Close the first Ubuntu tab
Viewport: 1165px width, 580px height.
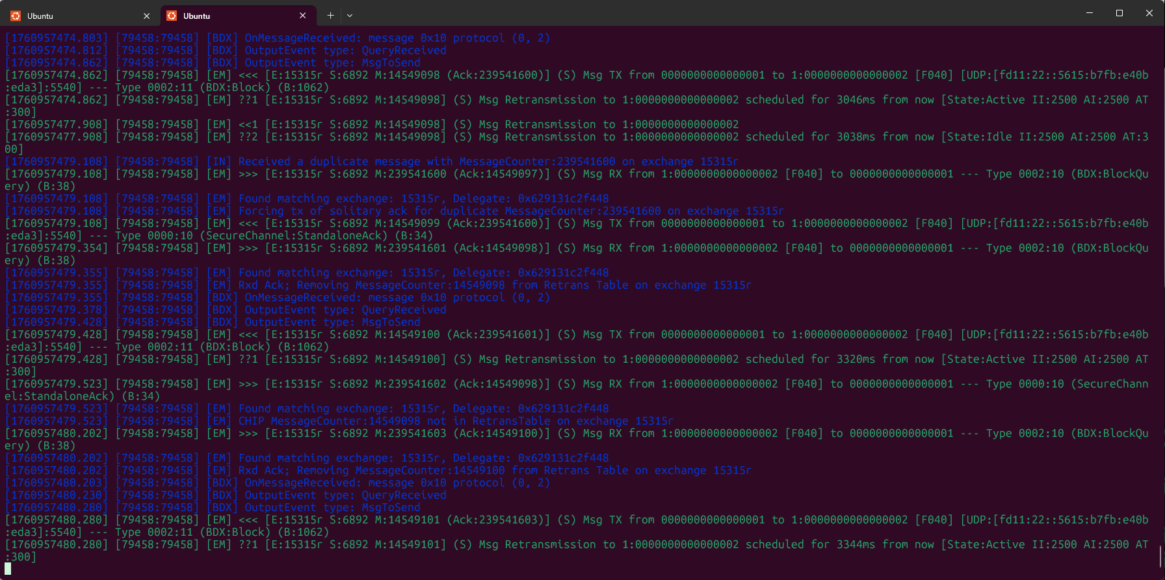(x=146, y=16)
